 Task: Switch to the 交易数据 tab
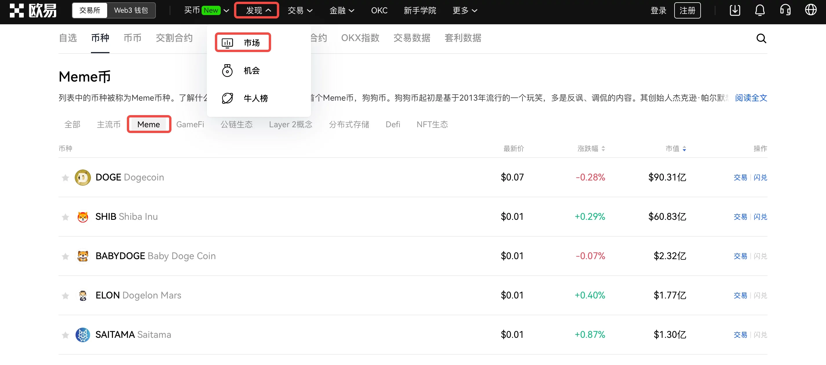pyautogui.click(x=412, y=38)
